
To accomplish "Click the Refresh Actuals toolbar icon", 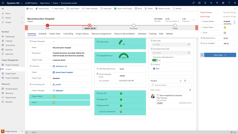I will [x=156, y=9].
